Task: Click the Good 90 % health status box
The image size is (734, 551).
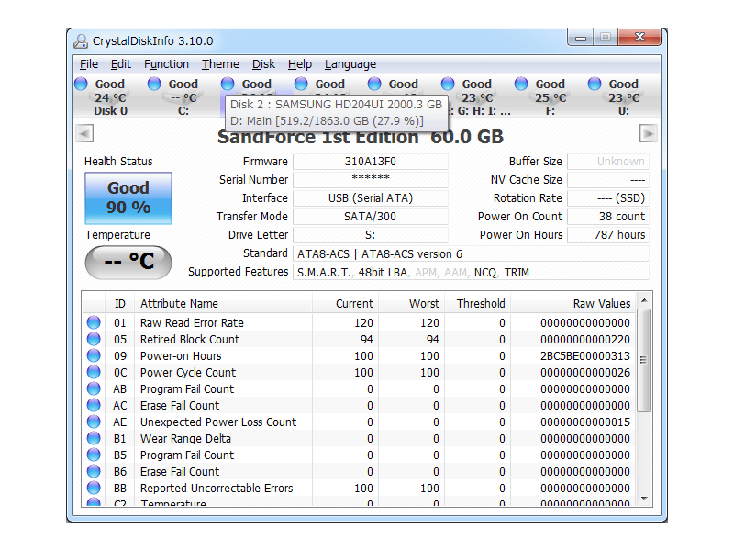Action: point(128,198)
